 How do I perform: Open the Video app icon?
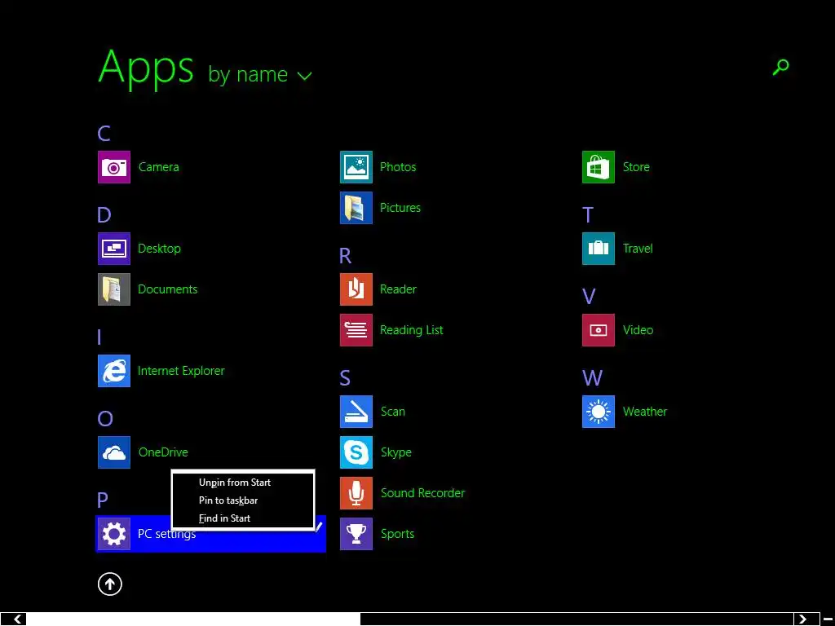coord(599,330)
